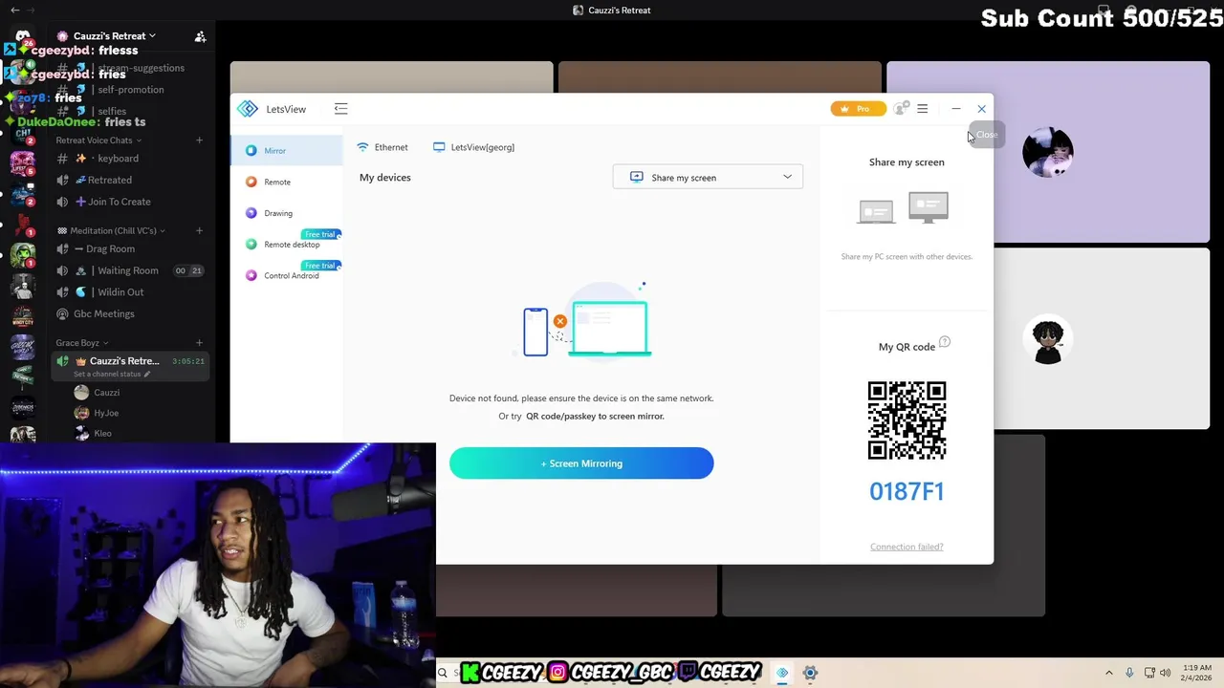Click the help icon next to My QR code
The width and height of the screenshot is (1224, 688).
pyautogui.click(x=945, y=342)
